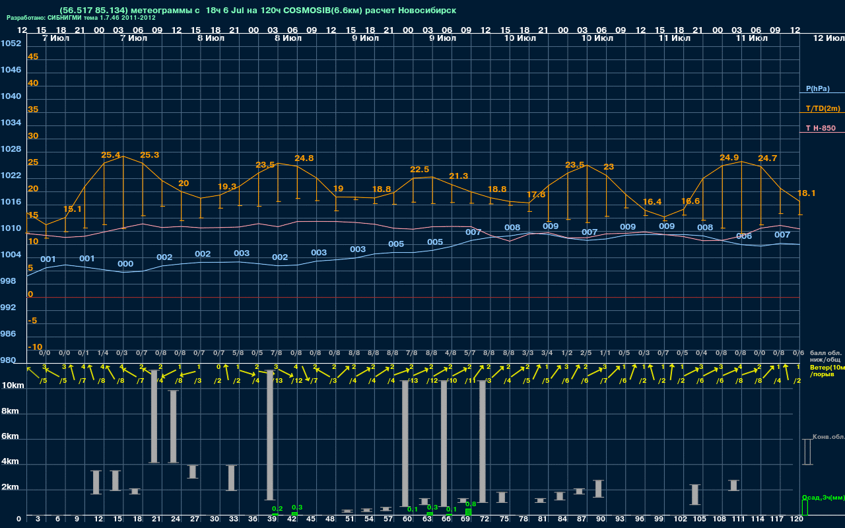845x528 pixels.
Task: Click the 'Разработано: СИБНИГМИ' credit line
Action: pyautogui.click(x=81, y=18)
